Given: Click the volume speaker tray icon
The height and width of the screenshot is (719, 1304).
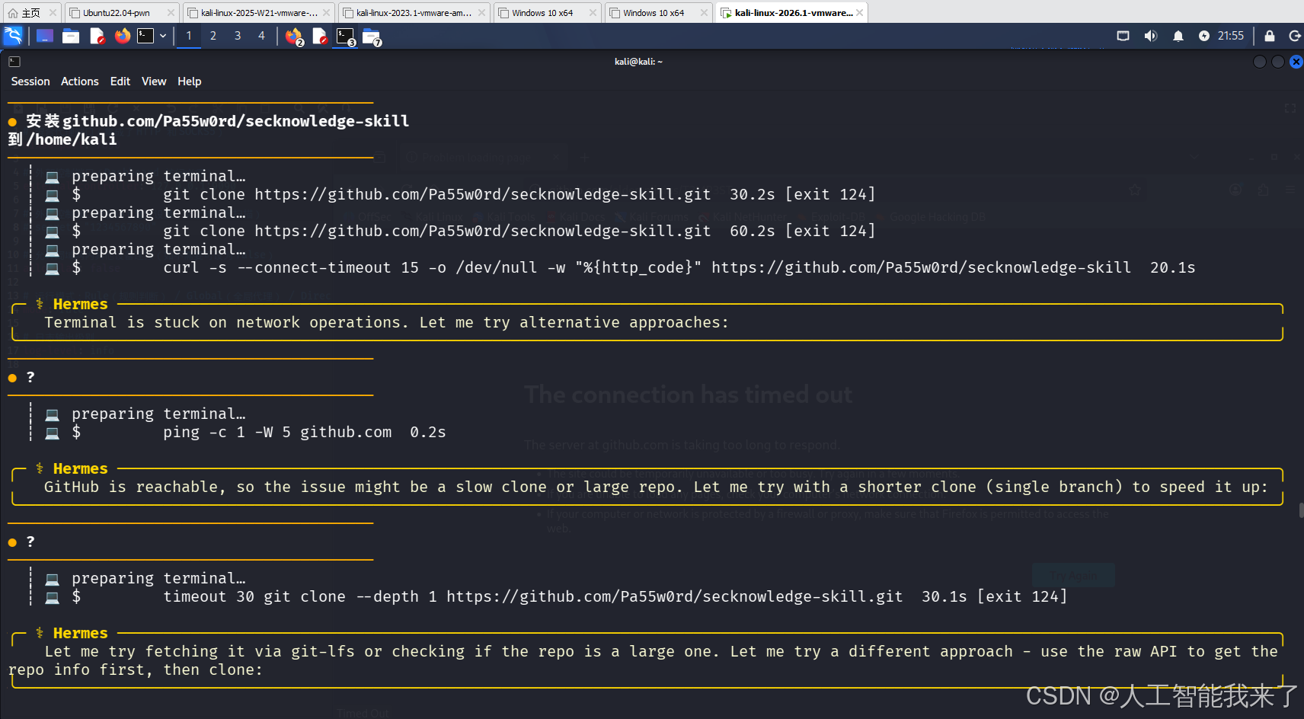Looking at the screenshot, I should (x=1150, y=36).
